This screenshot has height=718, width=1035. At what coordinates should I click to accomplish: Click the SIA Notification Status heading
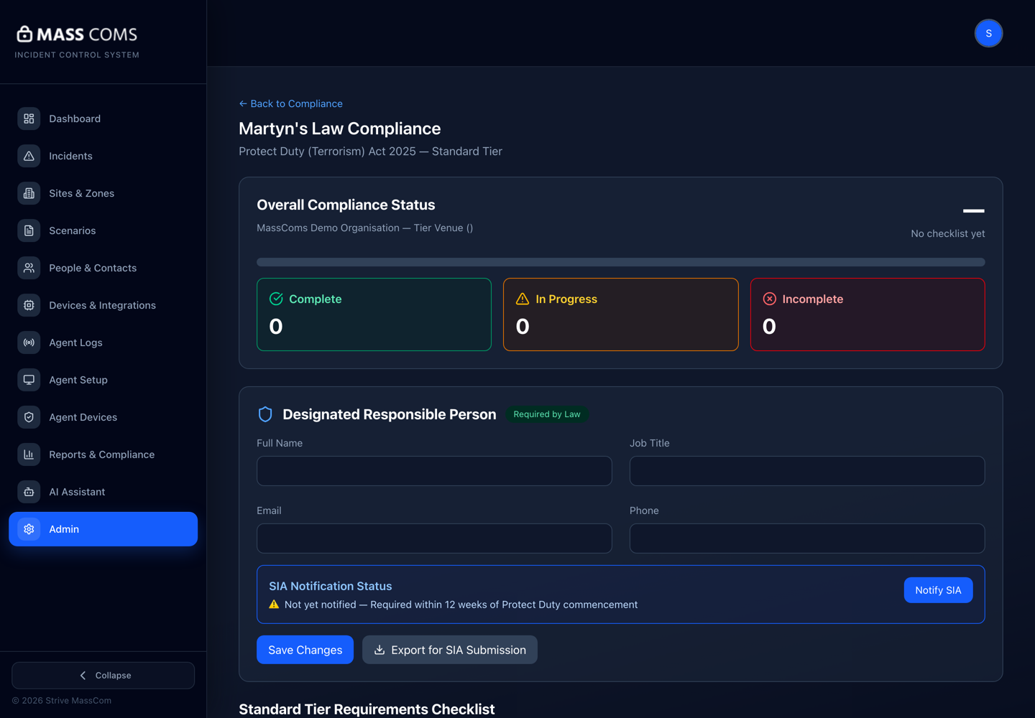click(331, 586)
